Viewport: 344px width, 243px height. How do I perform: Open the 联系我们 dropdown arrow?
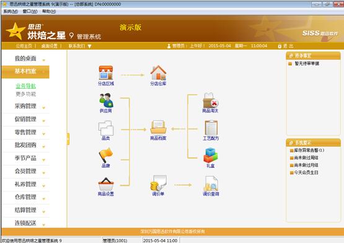coord(89,46)
